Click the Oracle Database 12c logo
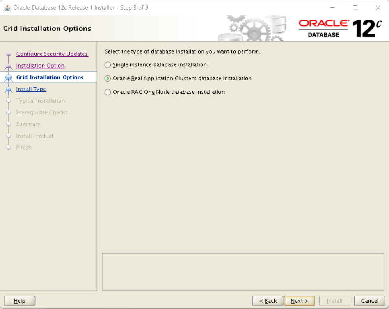This screenshot has height=309, width=389. point(340,29)
